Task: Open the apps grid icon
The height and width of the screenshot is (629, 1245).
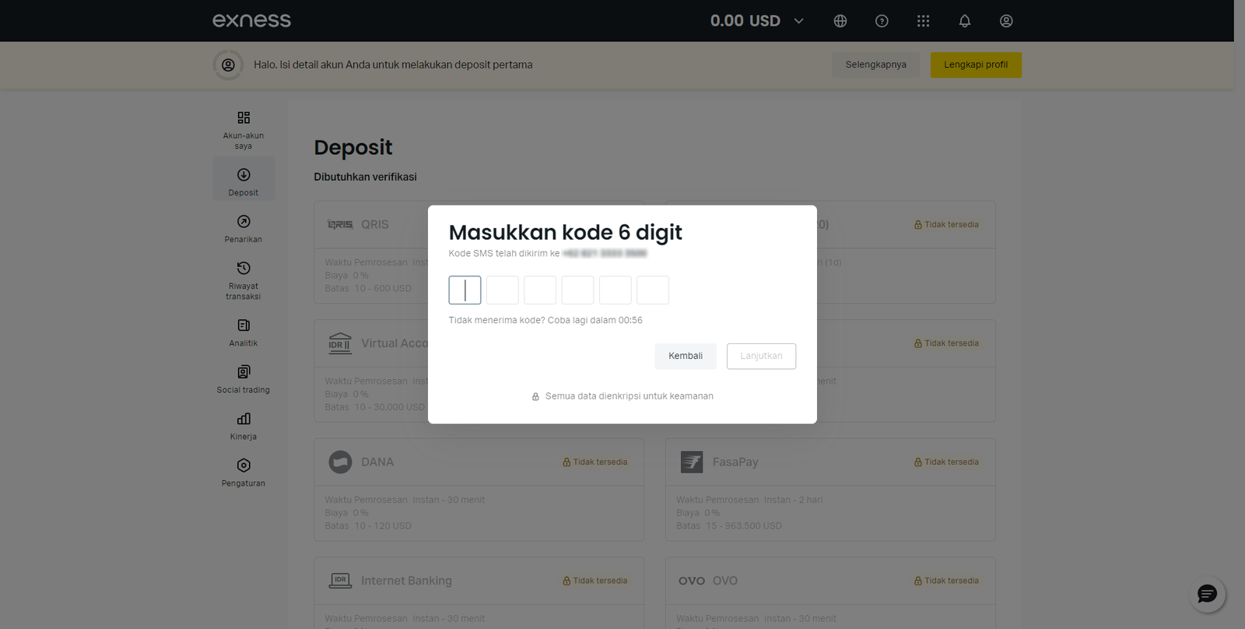Action: [x=923, y=21]
